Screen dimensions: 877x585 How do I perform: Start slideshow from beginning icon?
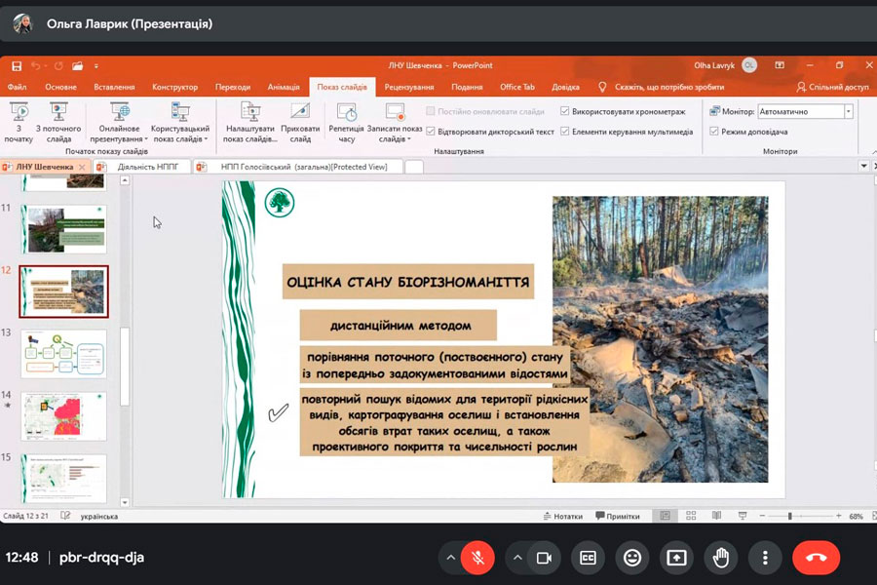click(x=19, y=113)
